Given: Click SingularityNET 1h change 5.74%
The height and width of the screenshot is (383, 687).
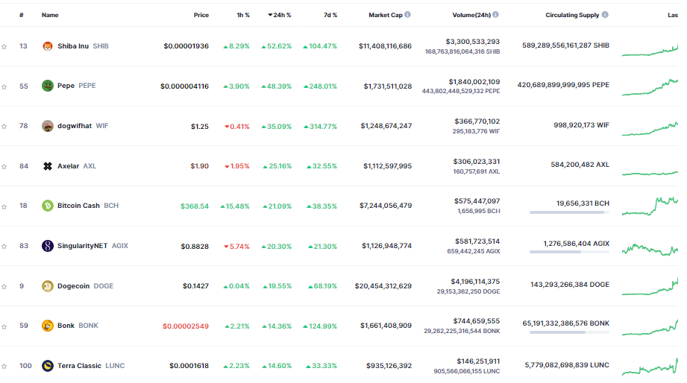Looking at the screenshot, I should click(x=236, y=247).
